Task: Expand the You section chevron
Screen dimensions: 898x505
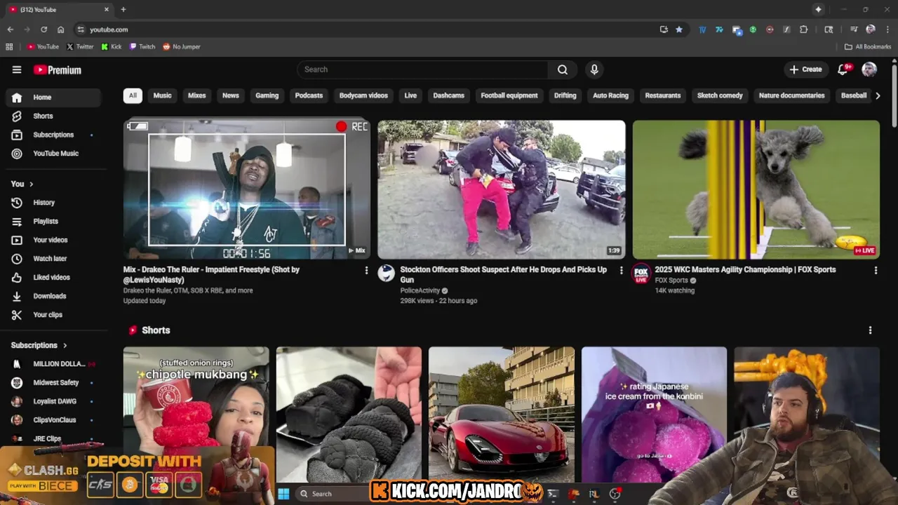Action: 31,184
